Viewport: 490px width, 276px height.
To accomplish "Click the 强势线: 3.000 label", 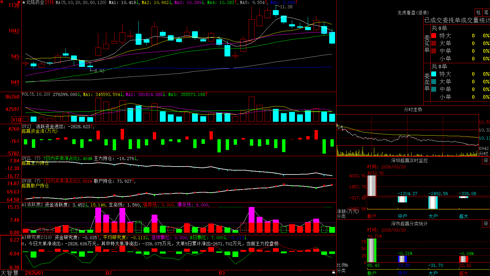I will point(159,205).
